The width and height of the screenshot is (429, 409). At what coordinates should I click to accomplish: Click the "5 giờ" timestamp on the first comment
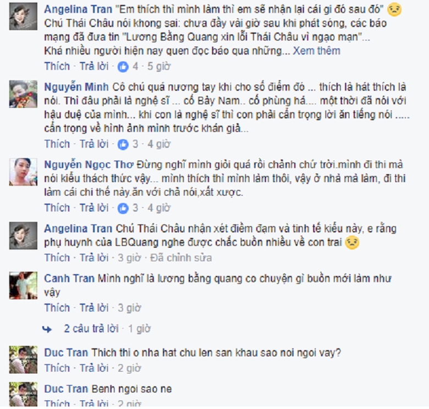159,66
